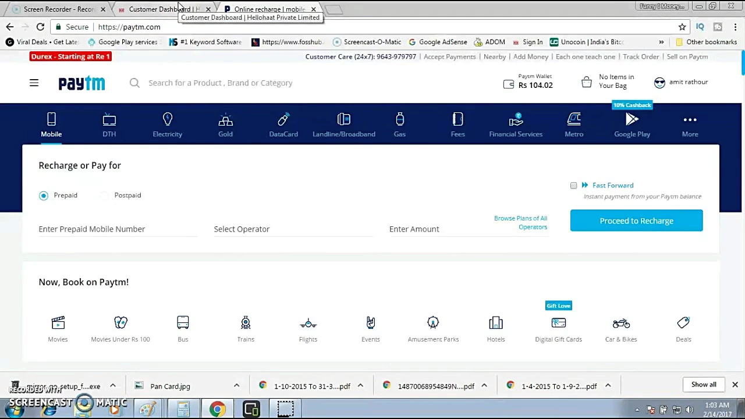Book Flights on Paytm
The height and width of the screenshot is (419, 745).
(308, 329)
